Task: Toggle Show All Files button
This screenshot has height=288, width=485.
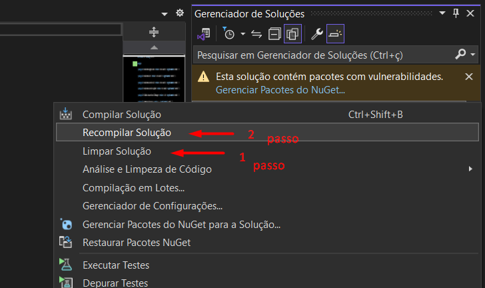Action: coord(292,34)
